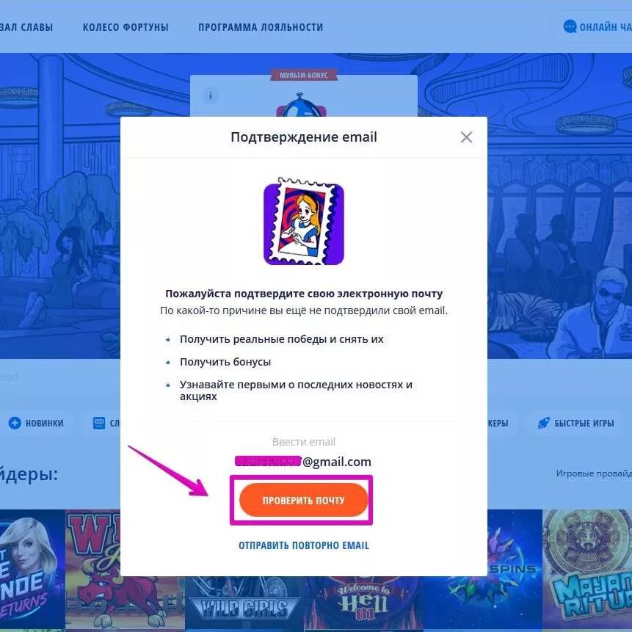The image size is (632, 632).
Task: Click the gmail.com email field
Action: pyautogui.click(x=303, y=462)
